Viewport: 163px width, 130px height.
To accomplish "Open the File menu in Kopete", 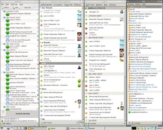I will (x=2, y=5).
